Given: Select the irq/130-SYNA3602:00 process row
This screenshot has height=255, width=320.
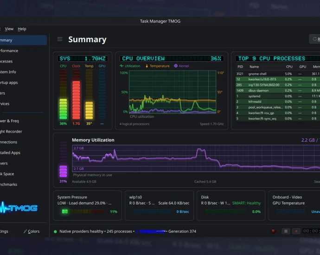Looking at the screenshot, I should coord(278,85).
